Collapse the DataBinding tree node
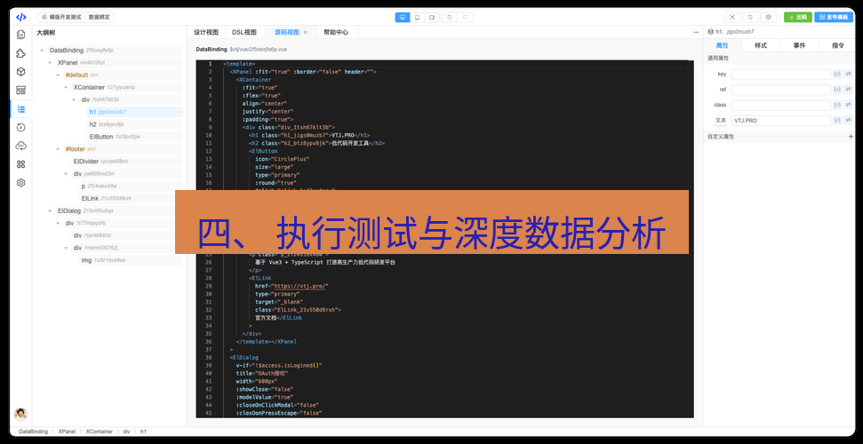This screenshot has height=444, width=863. click(x=42, y=50)
